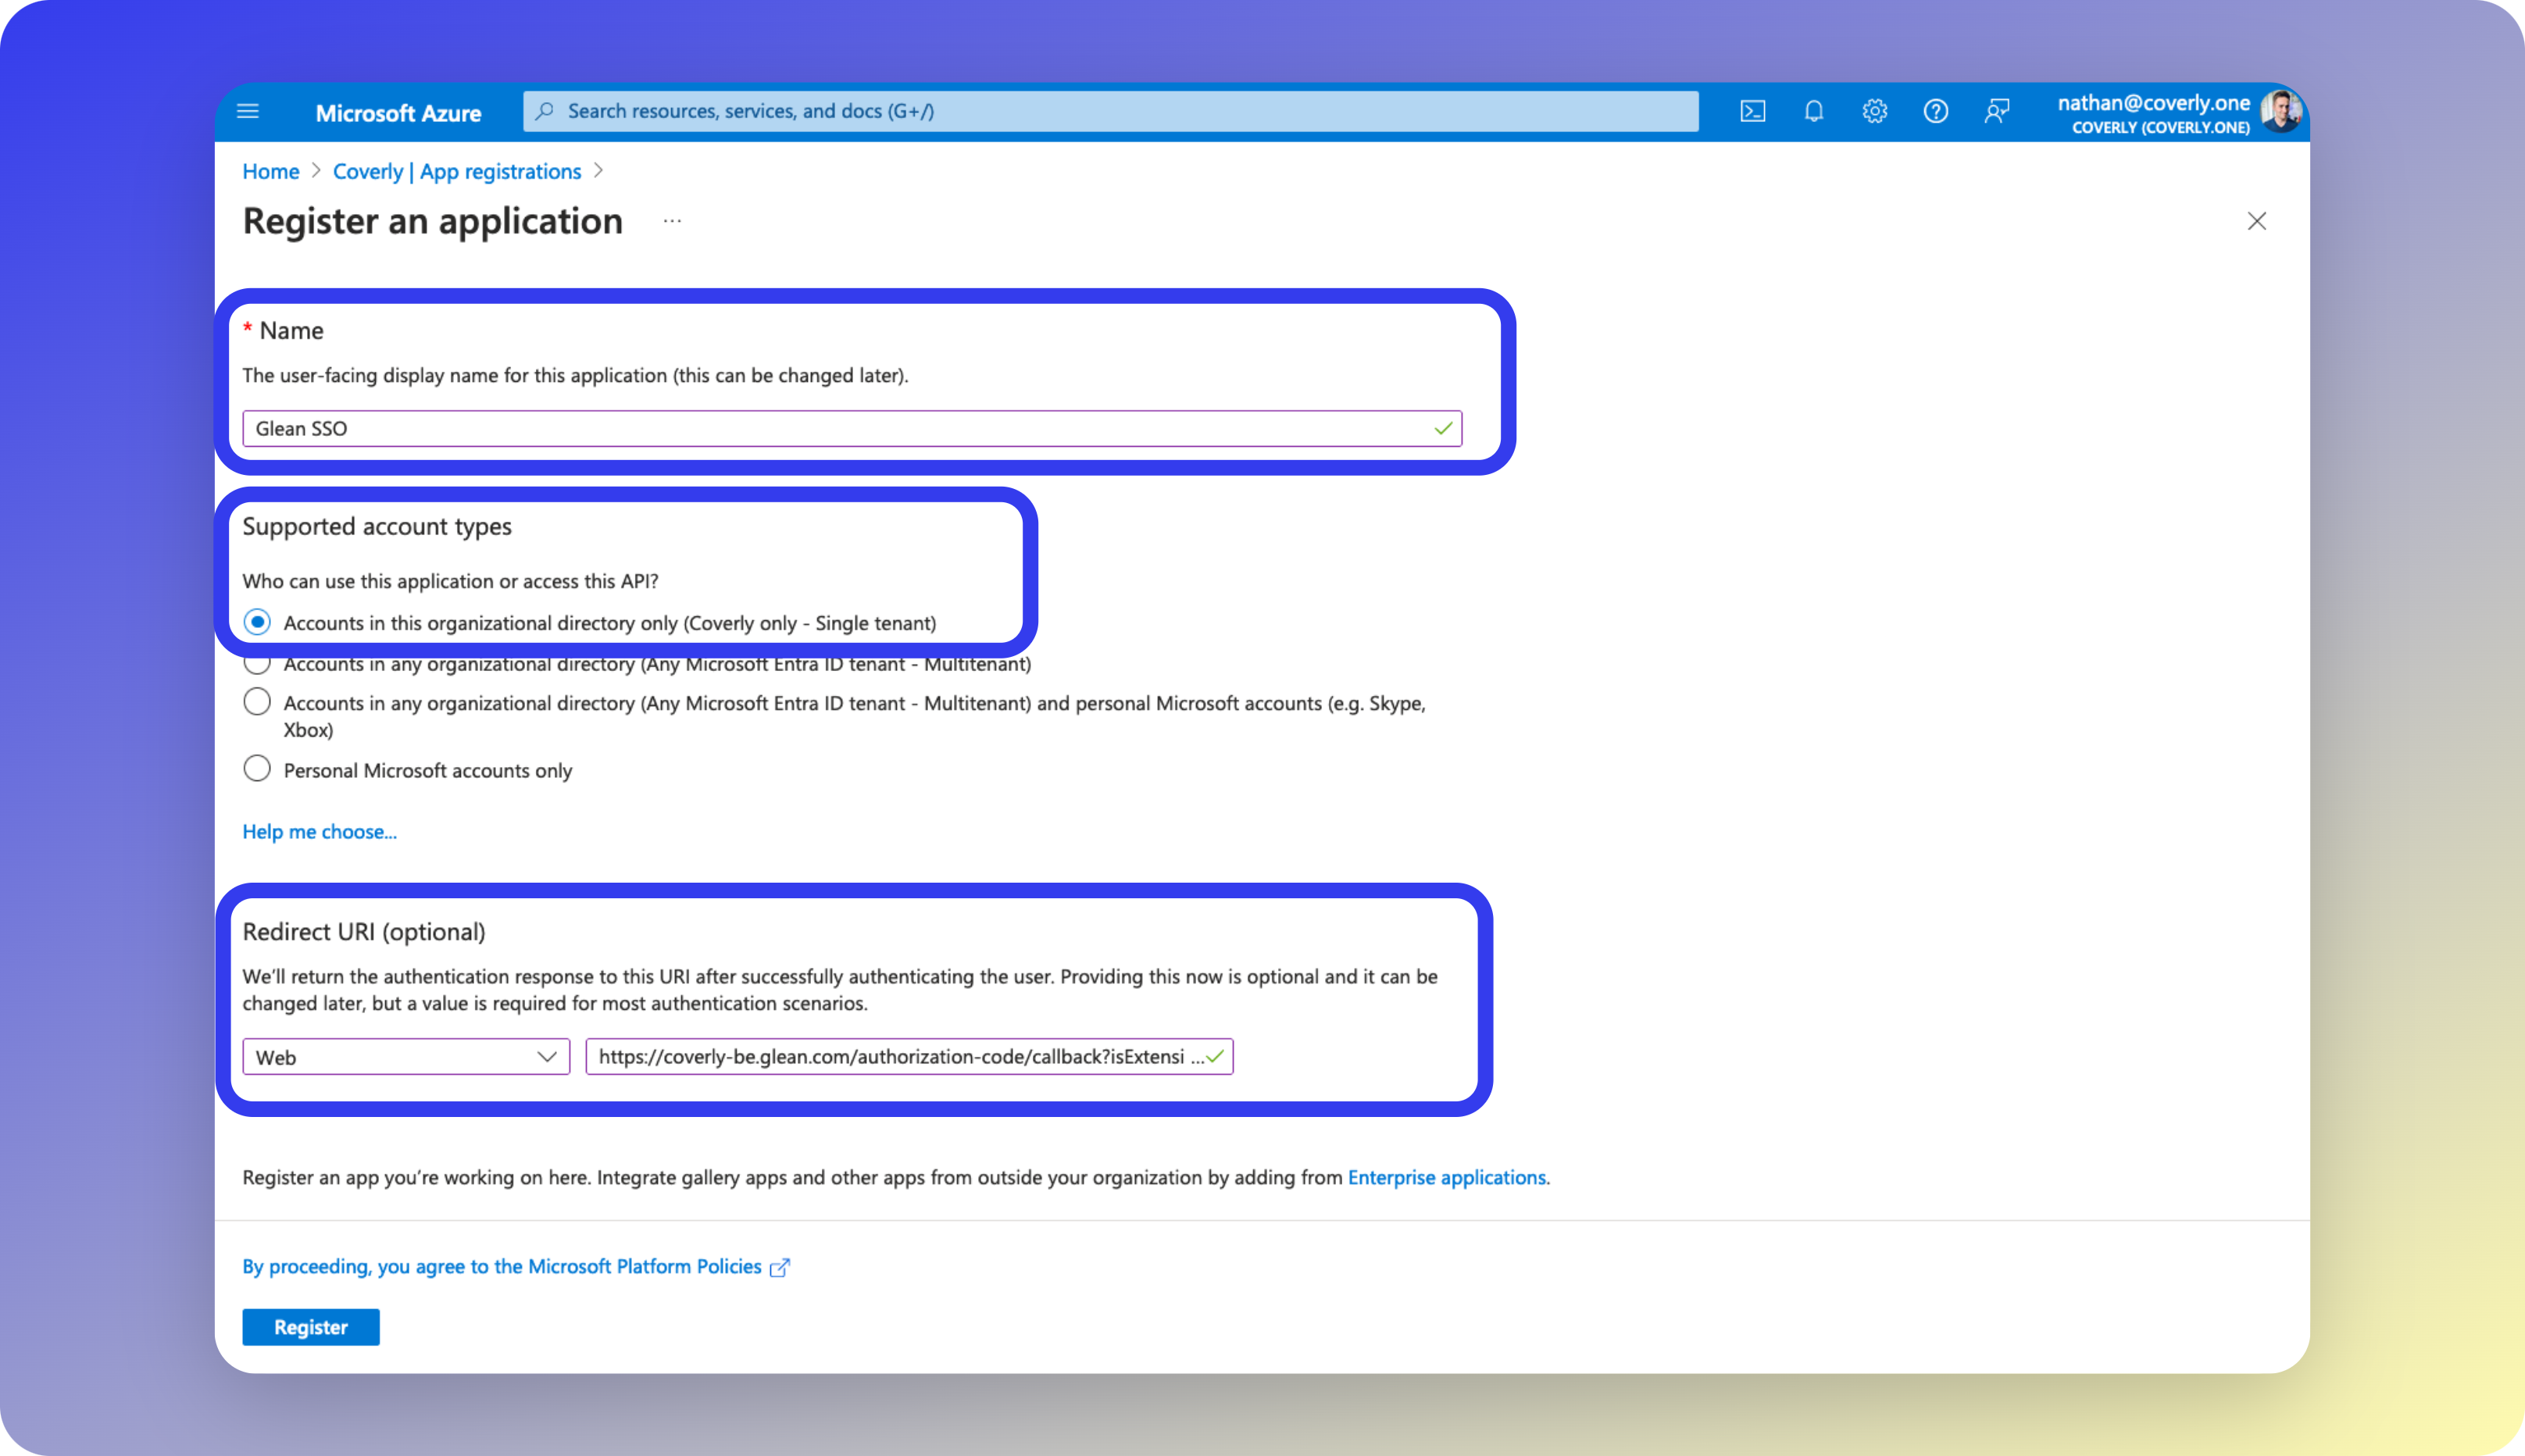
Task: Open portal settings gear
Action: [x=1874, y=111]
